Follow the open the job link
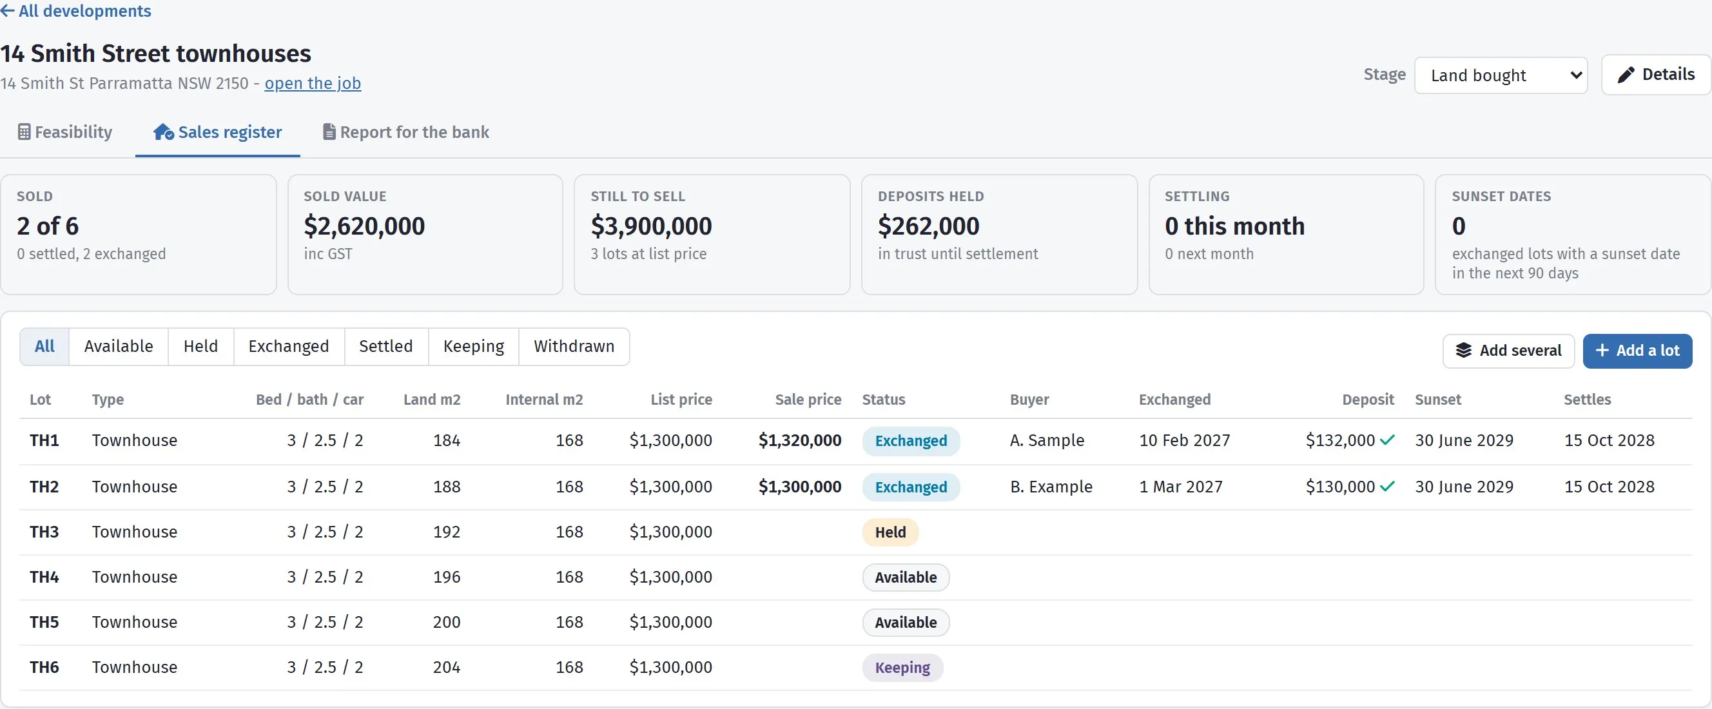1712x709 pixels. coord(313,83)
